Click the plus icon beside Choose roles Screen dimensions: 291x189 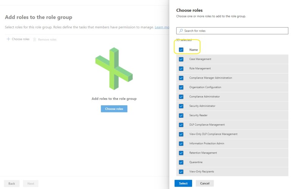pyautogui.click(x=8, y=39)
